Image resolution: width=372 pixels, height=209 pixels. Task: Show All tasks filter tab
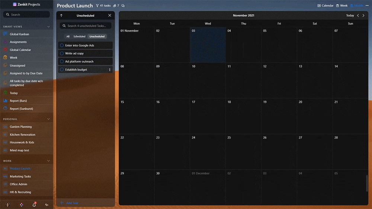[68, 36]
